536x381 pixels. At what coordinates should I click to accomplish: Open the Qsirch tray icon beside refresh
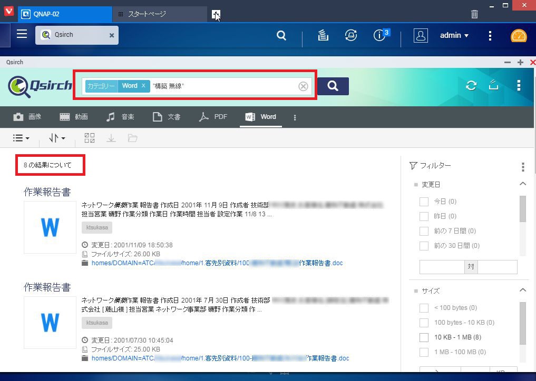[x=493, y=85]
